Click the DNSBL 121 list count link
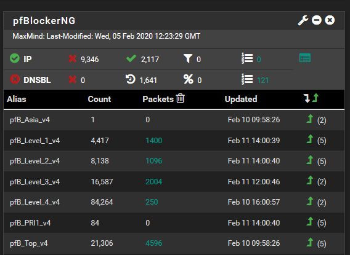The height and width of the screenshot is (255, 350). [x=262, y=80]
